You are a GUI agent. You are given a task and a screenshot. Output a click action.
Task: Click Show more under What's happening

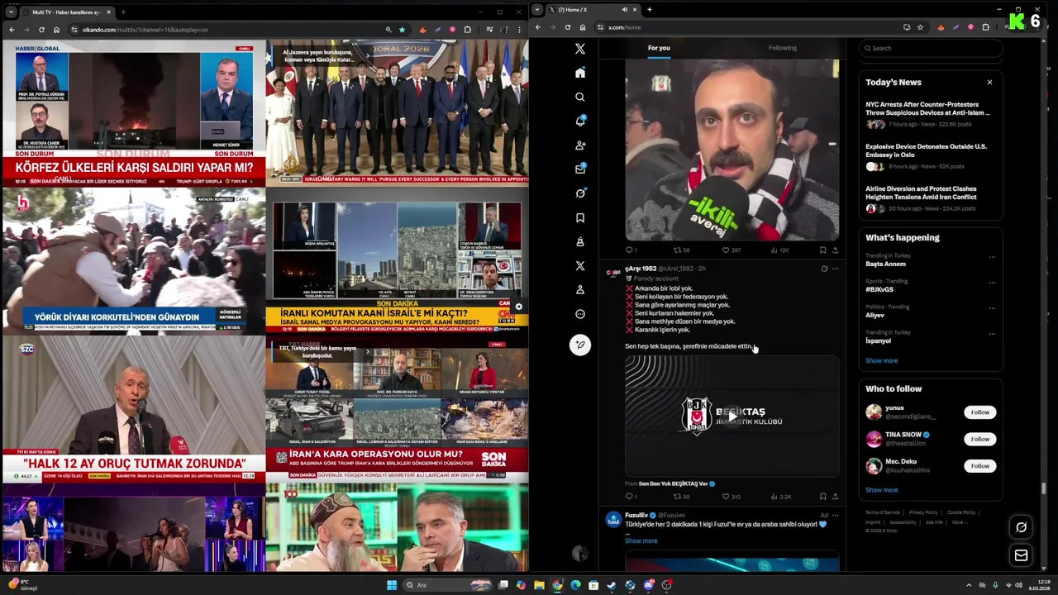click(x=881, y=360)
